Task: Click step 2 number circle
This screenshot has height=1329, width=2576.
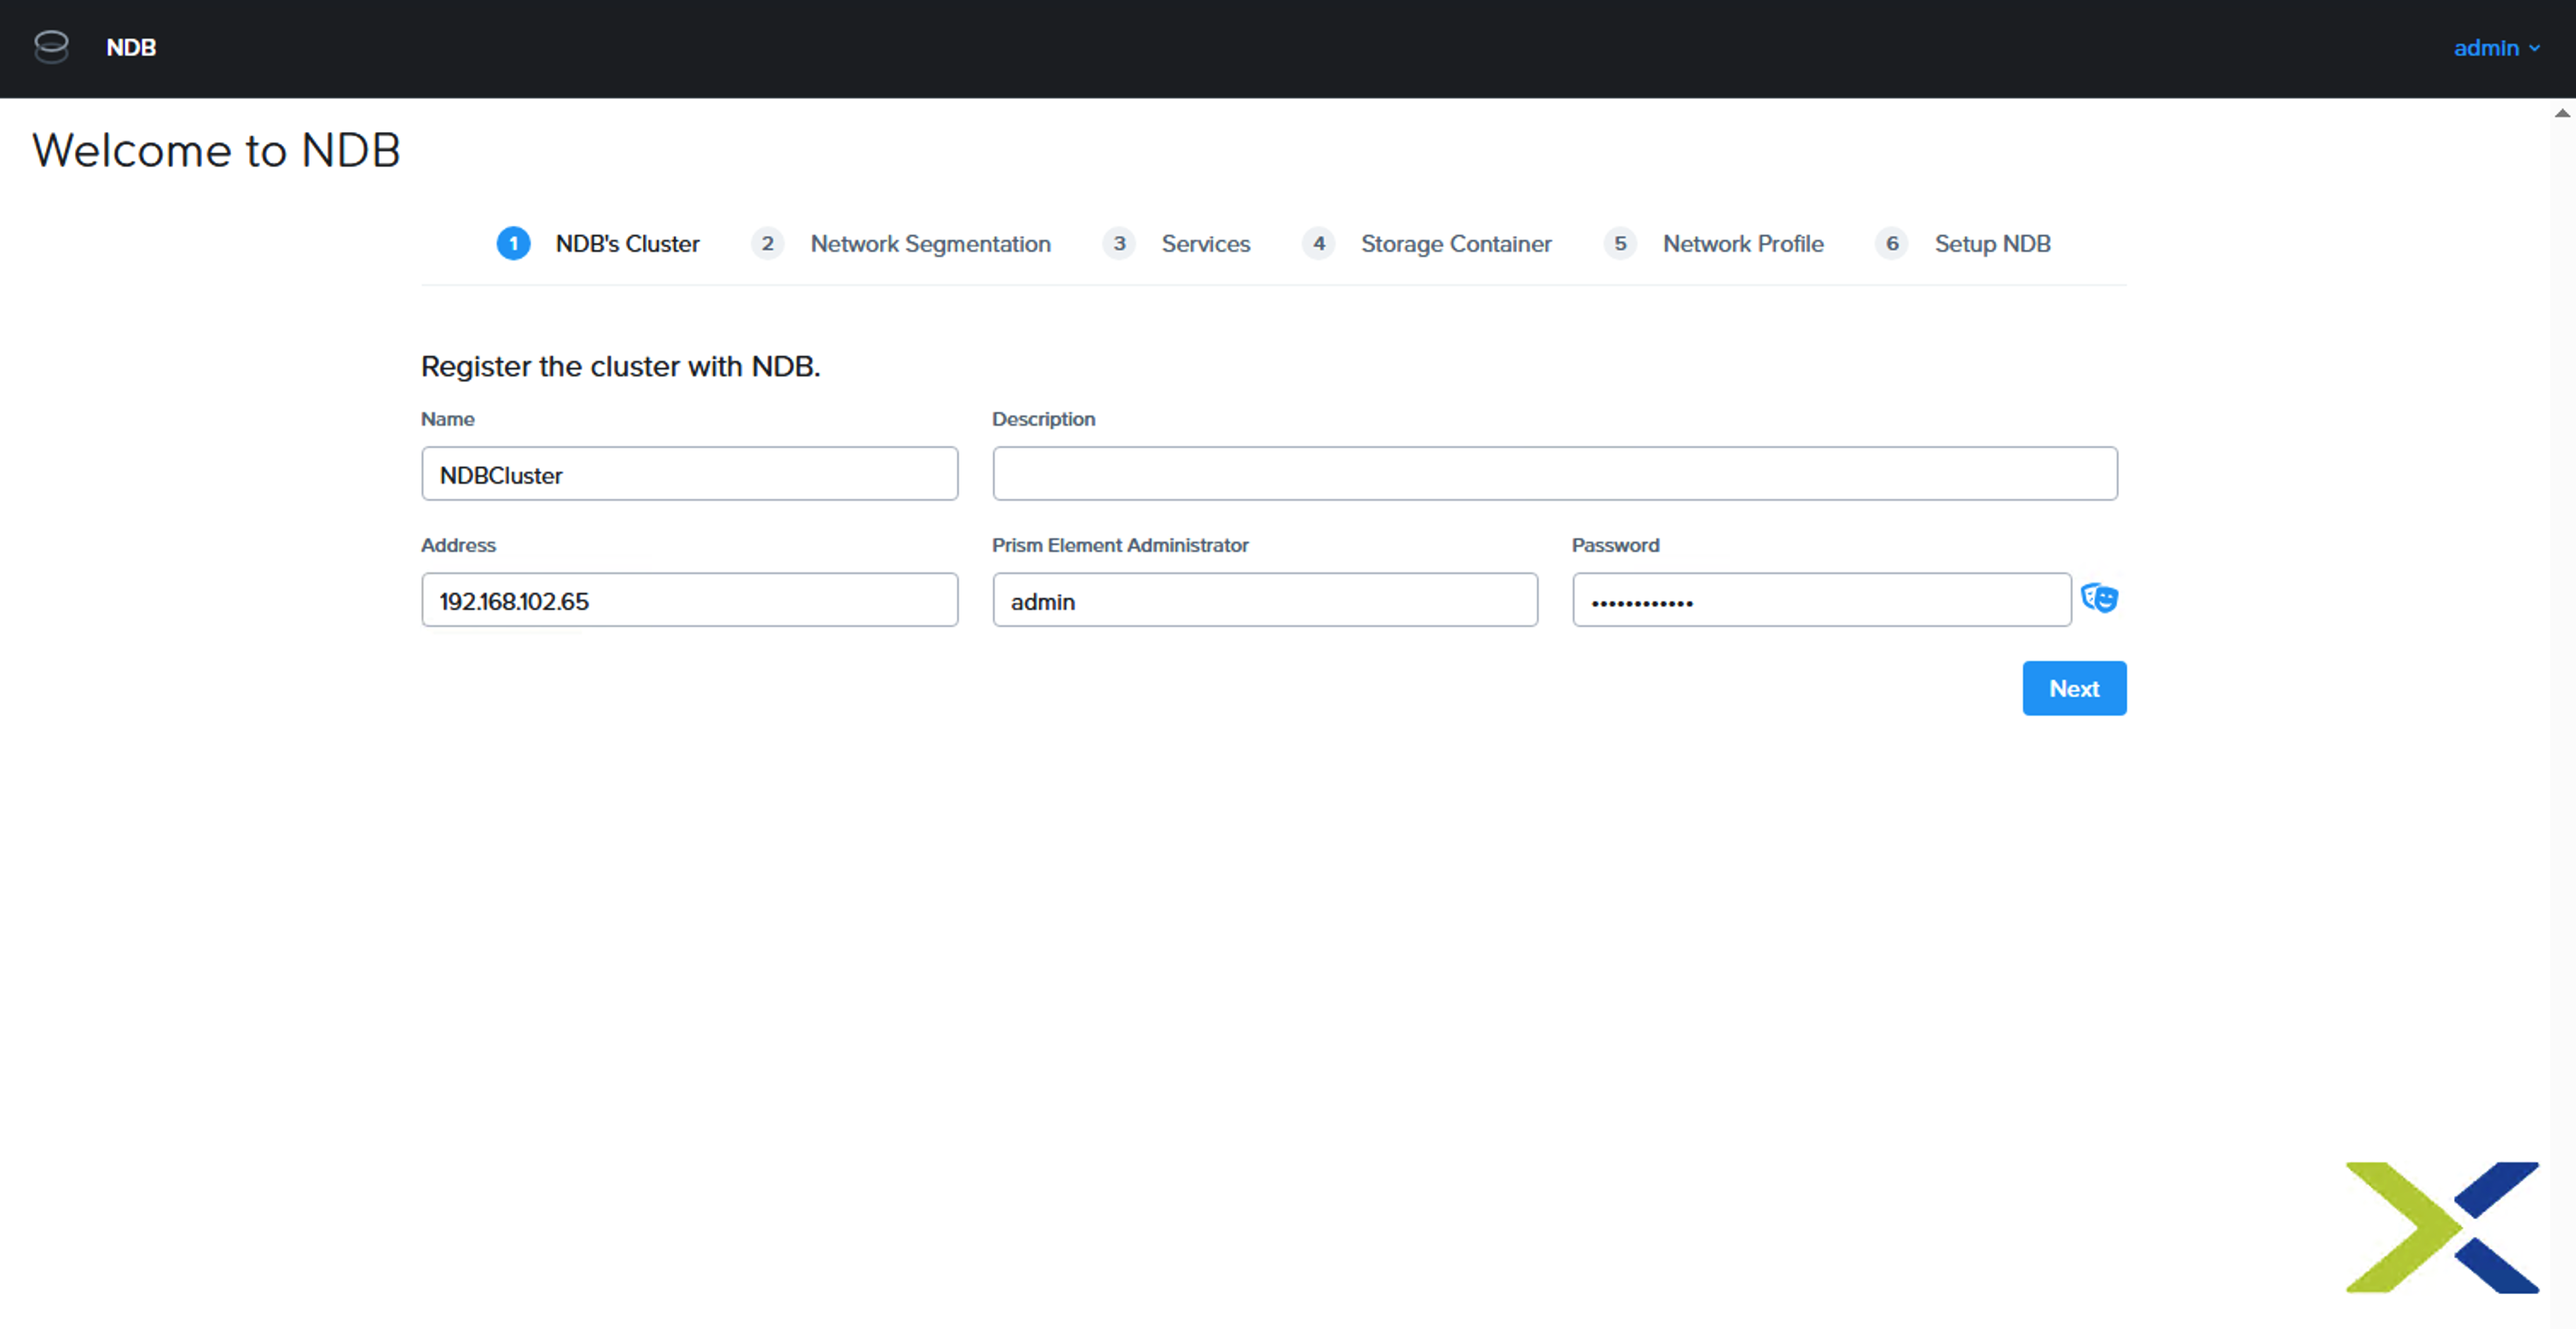Action: [x=767, y=243]
